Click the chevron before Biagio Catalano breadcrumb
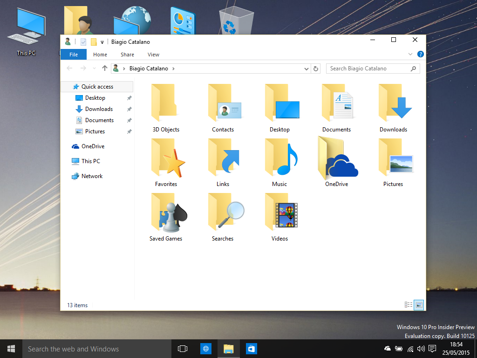This screenshot has width=477, height=358. click(x=124, y=69)
